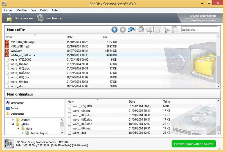Click the data folder icon in tree
The width and height of the screenshot is (225, 152).
point(23,128)
